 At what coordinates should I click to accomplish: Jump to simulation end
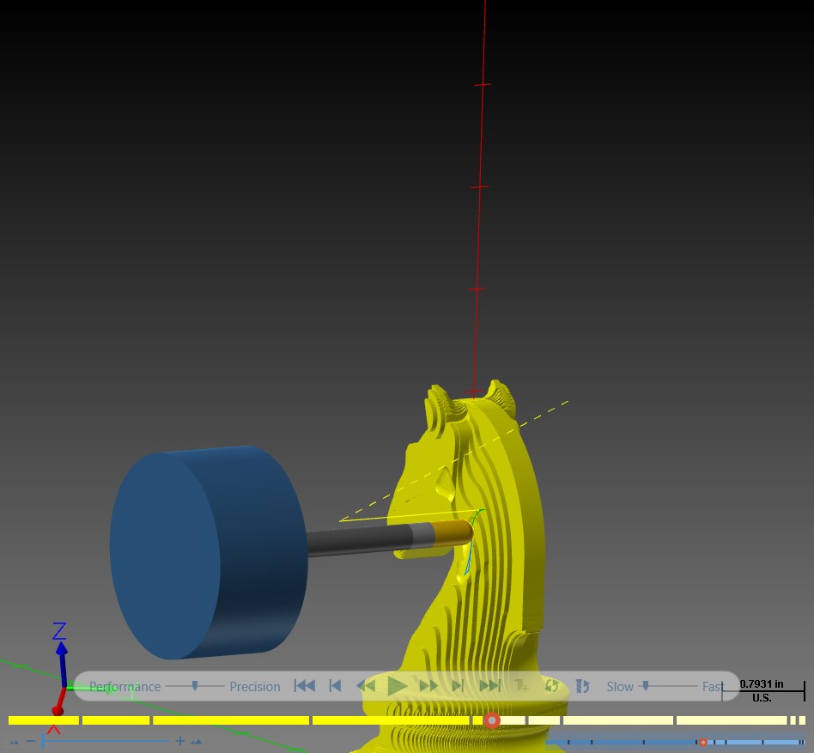(489, 686)
